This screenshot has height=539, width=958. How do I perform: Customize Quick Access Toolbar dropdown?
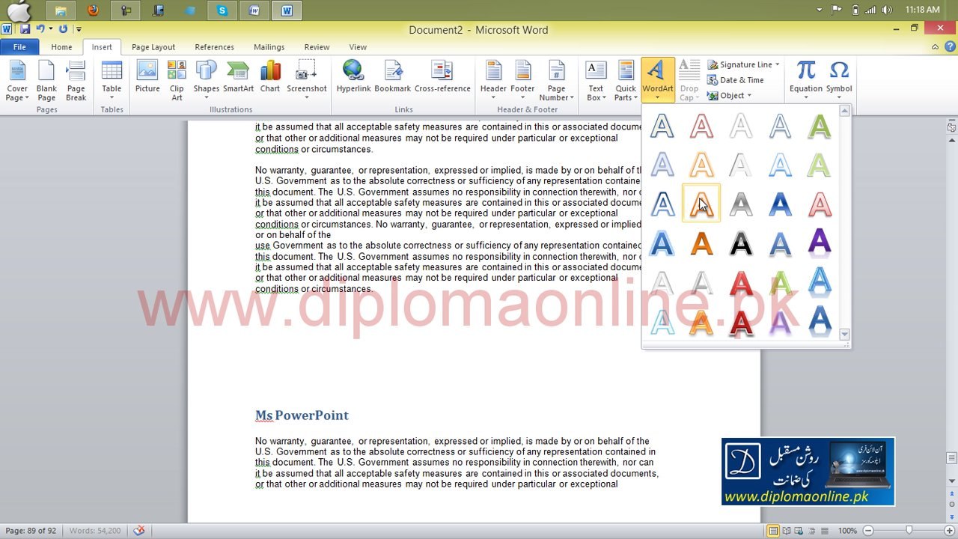[79, 30]
